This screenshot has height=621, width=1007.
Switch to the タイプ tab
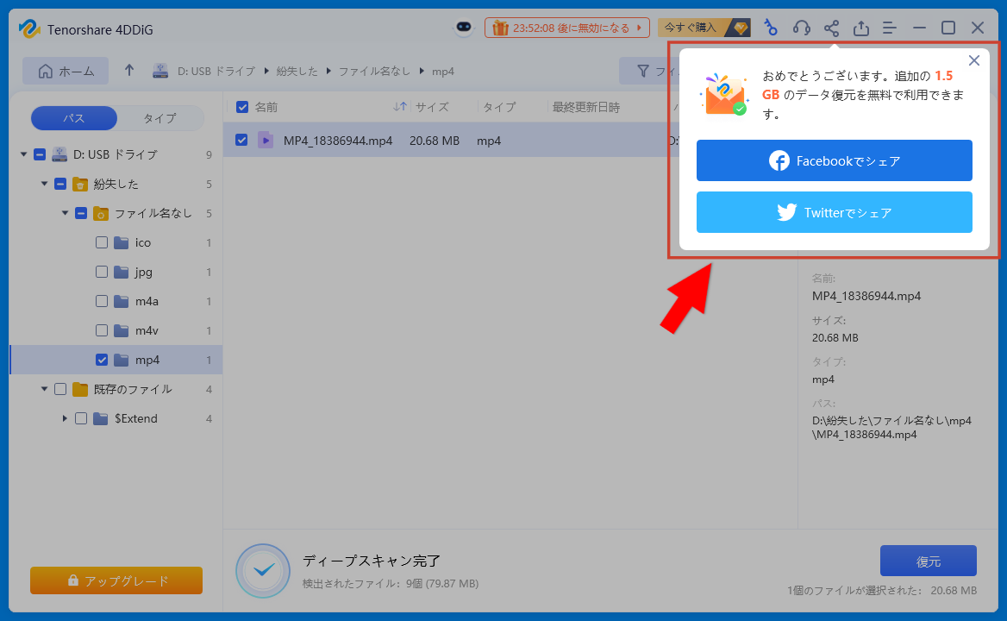coord(159,118)
